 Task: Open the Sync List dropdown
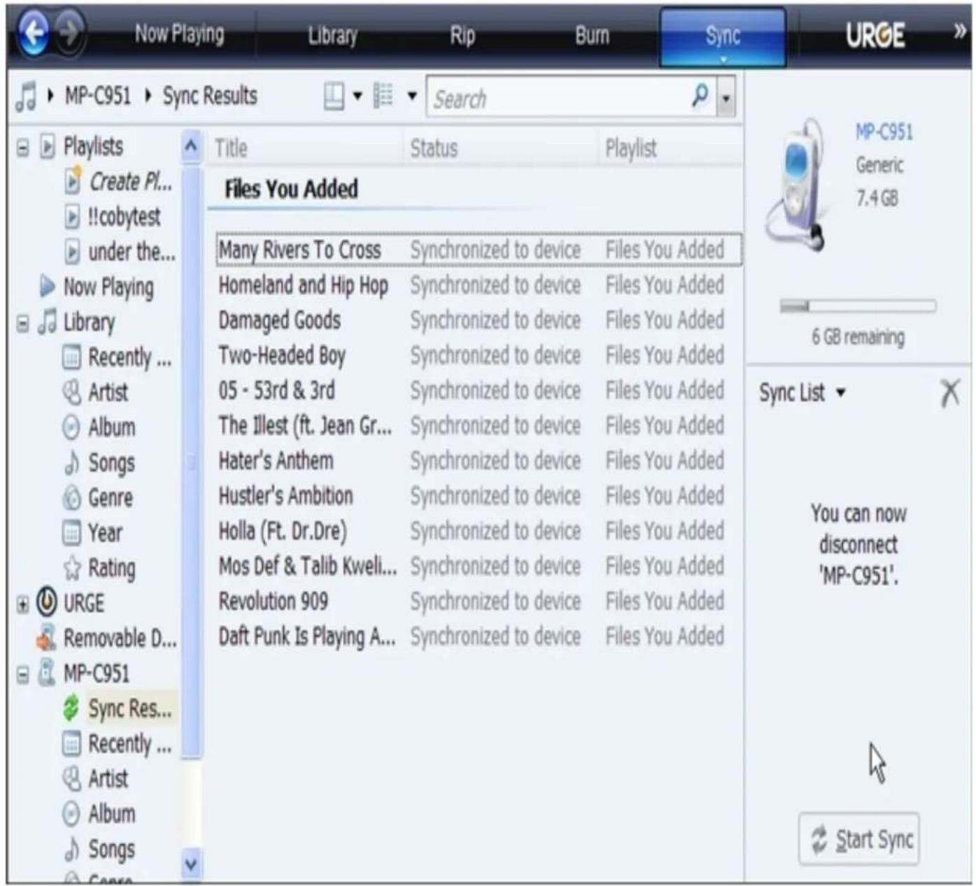click(841, 393)
